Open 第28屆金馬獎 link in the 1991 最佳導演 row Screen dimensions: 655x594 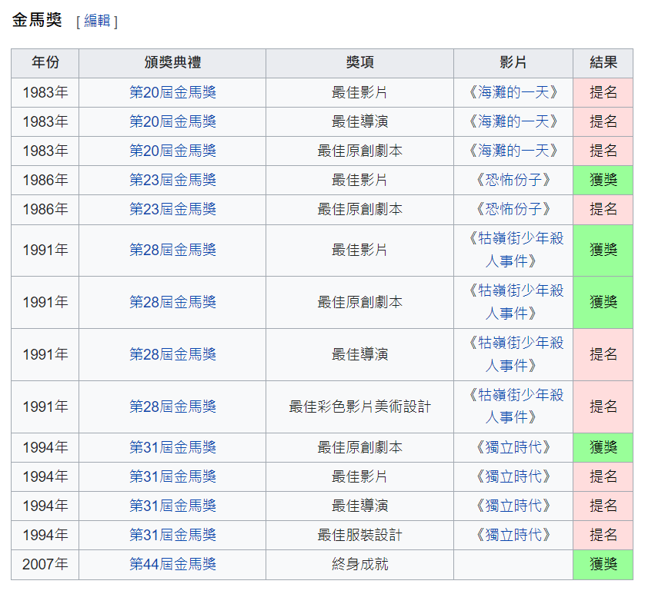(x=172, y=354)
